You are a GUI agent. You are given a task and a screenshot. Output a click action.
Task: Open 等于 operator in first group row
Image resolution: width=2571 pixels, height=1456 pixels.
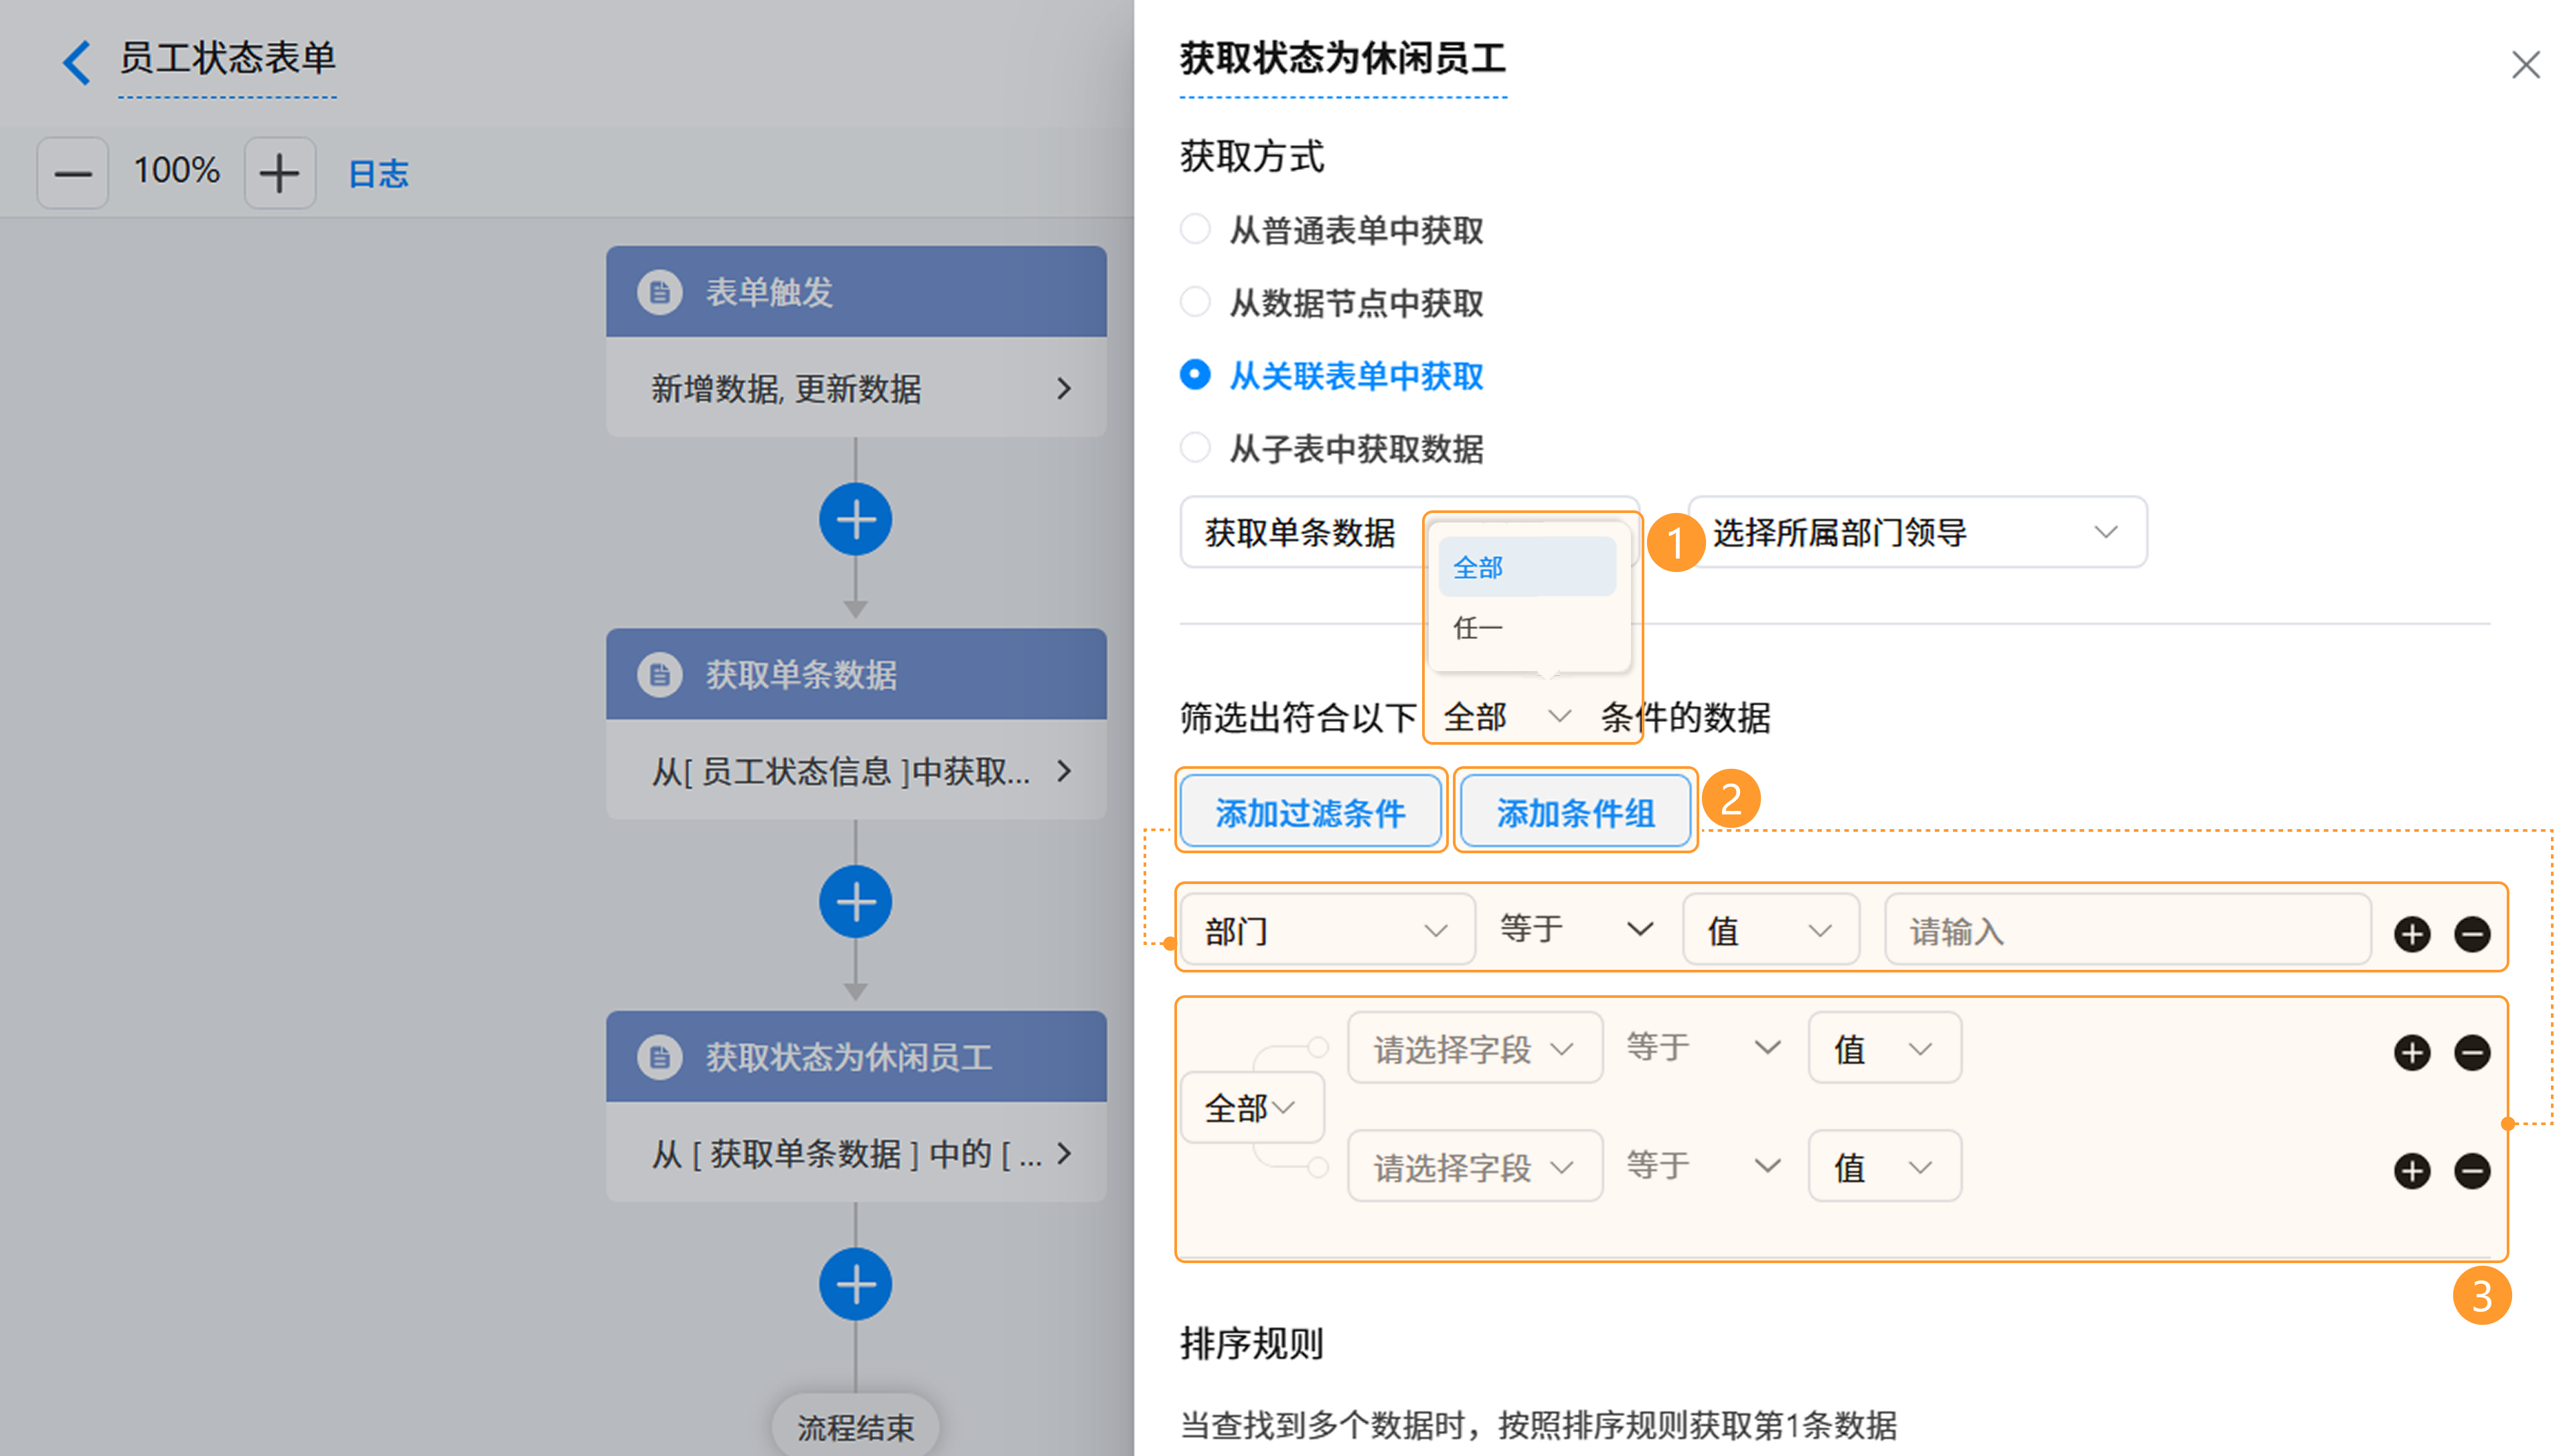point(1703,1047)
